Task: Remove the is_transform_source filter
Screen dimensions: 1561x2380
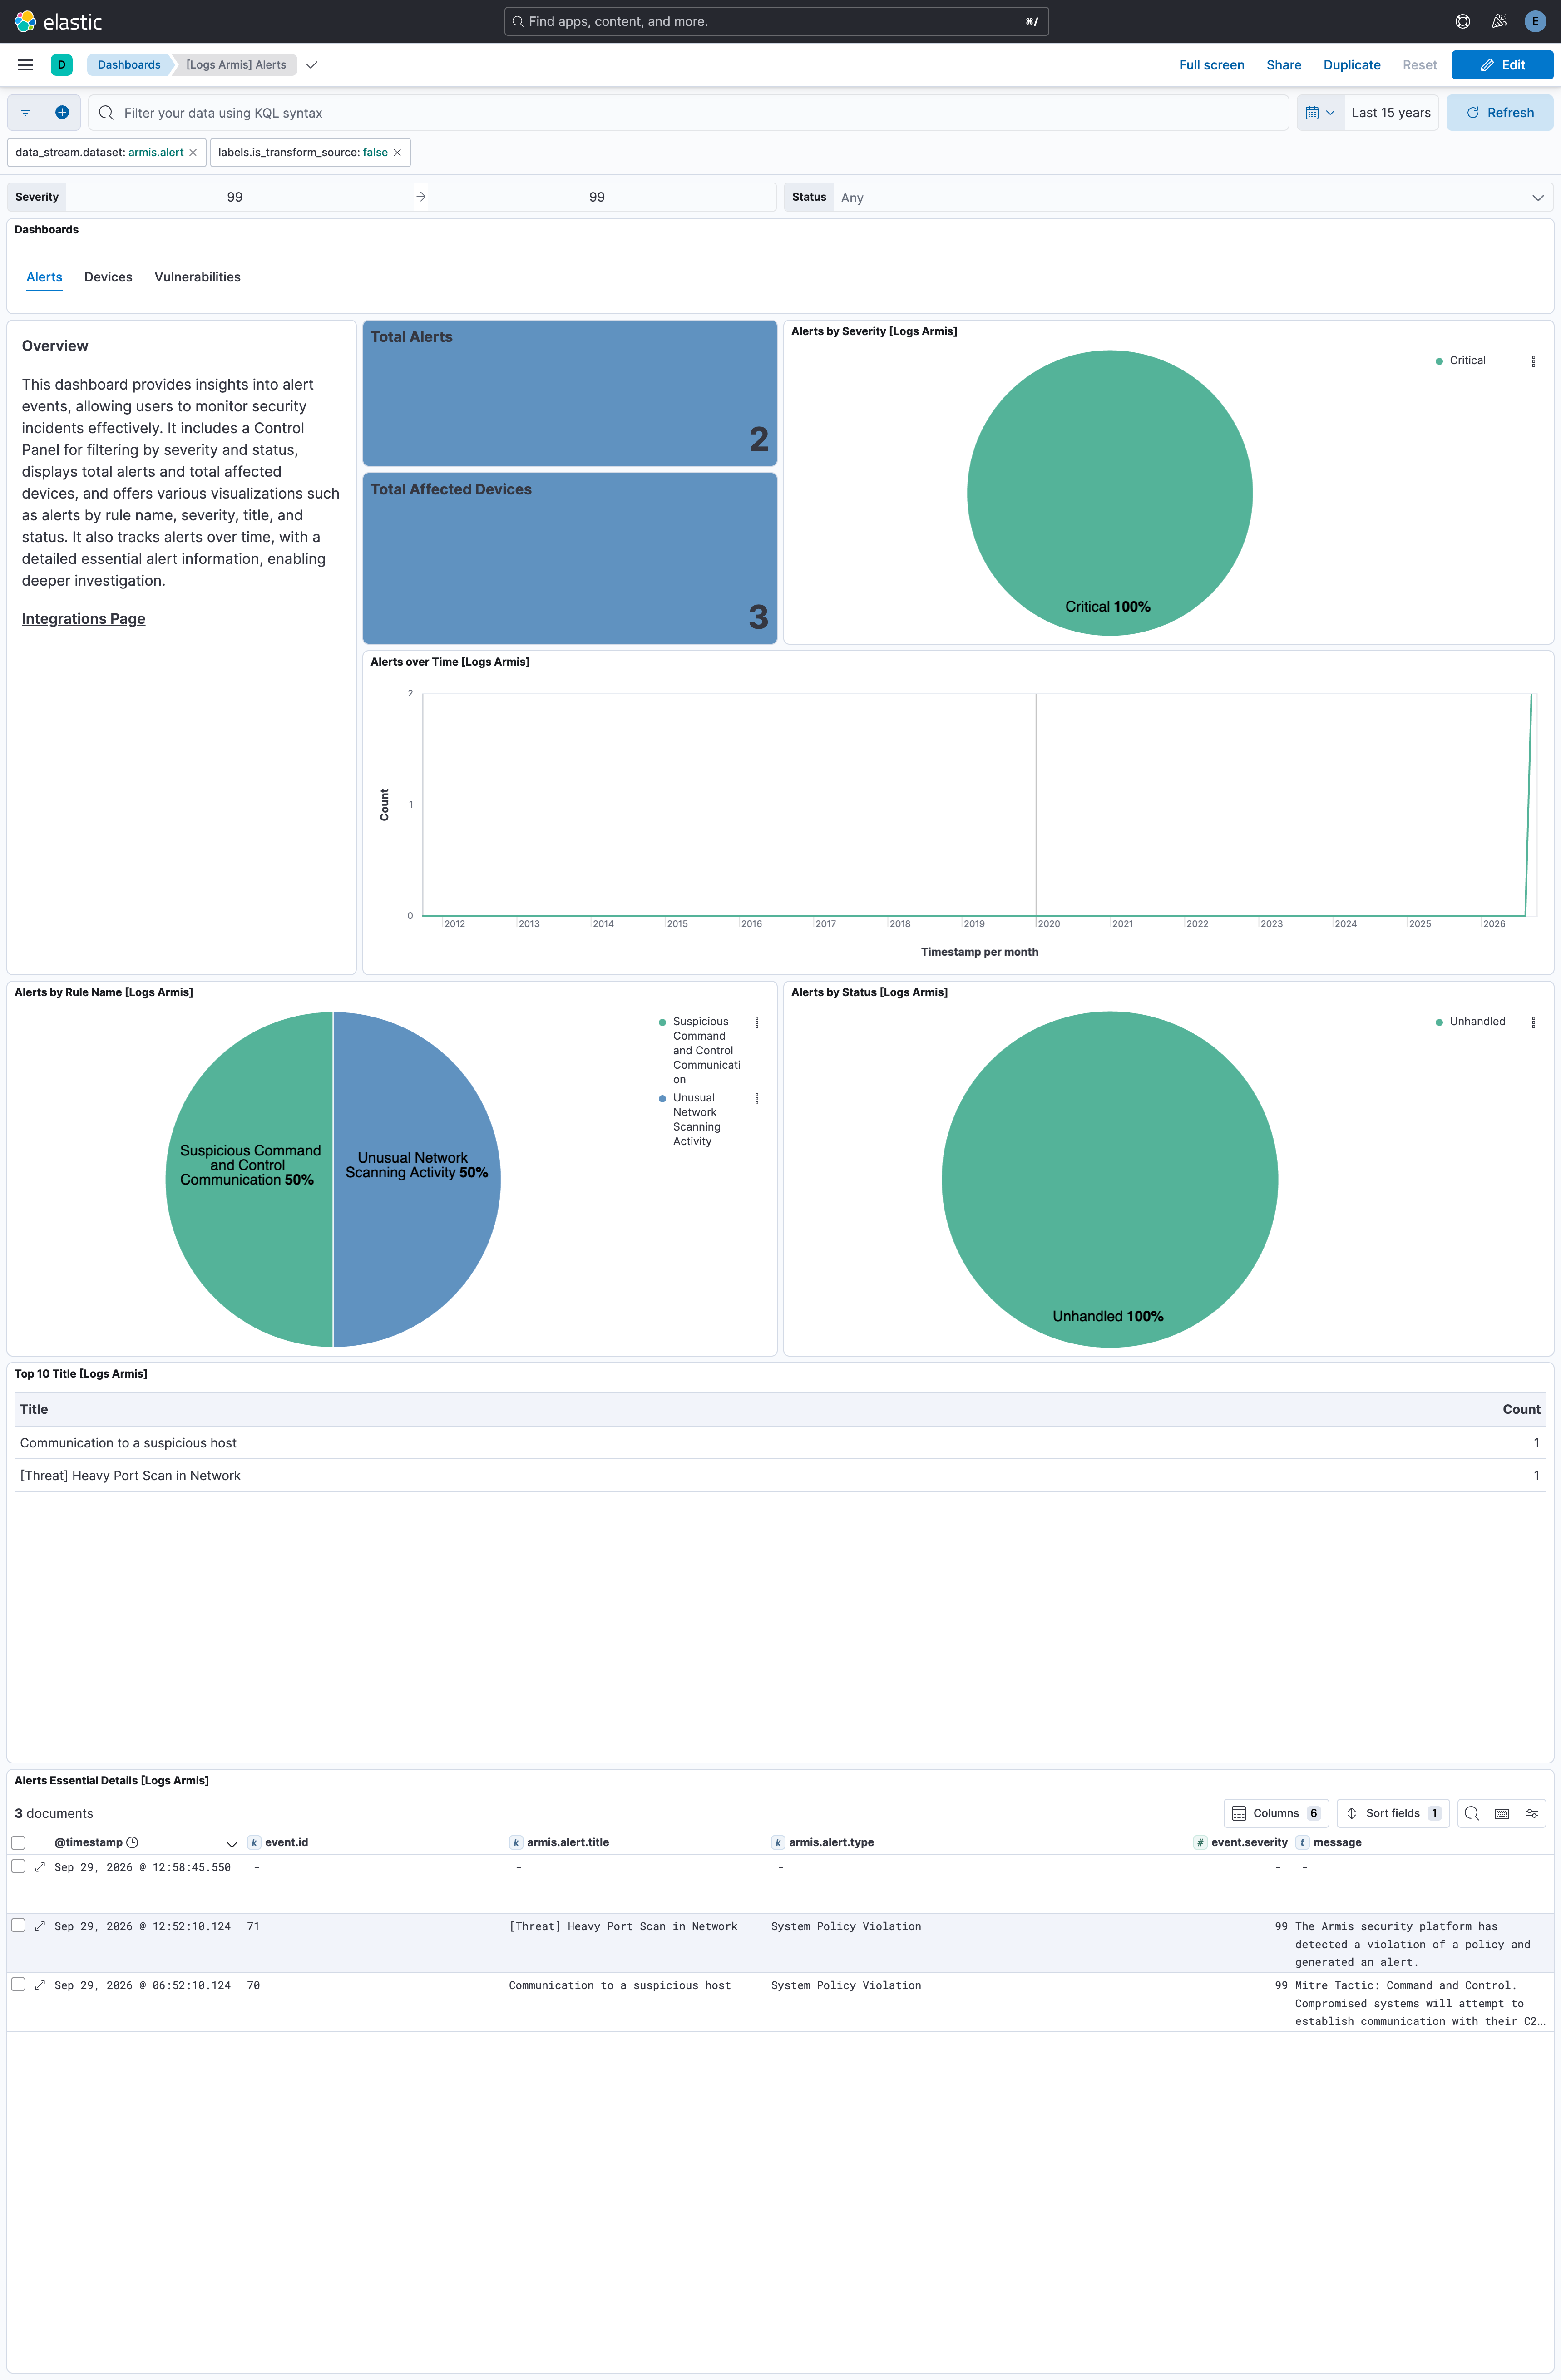Action: pyautogui.click(x=397, y=153)
